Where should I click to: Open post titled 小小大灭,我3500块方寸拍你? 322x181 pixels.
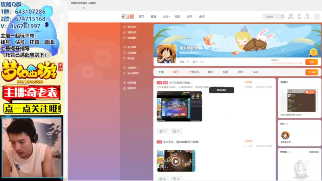181,142
